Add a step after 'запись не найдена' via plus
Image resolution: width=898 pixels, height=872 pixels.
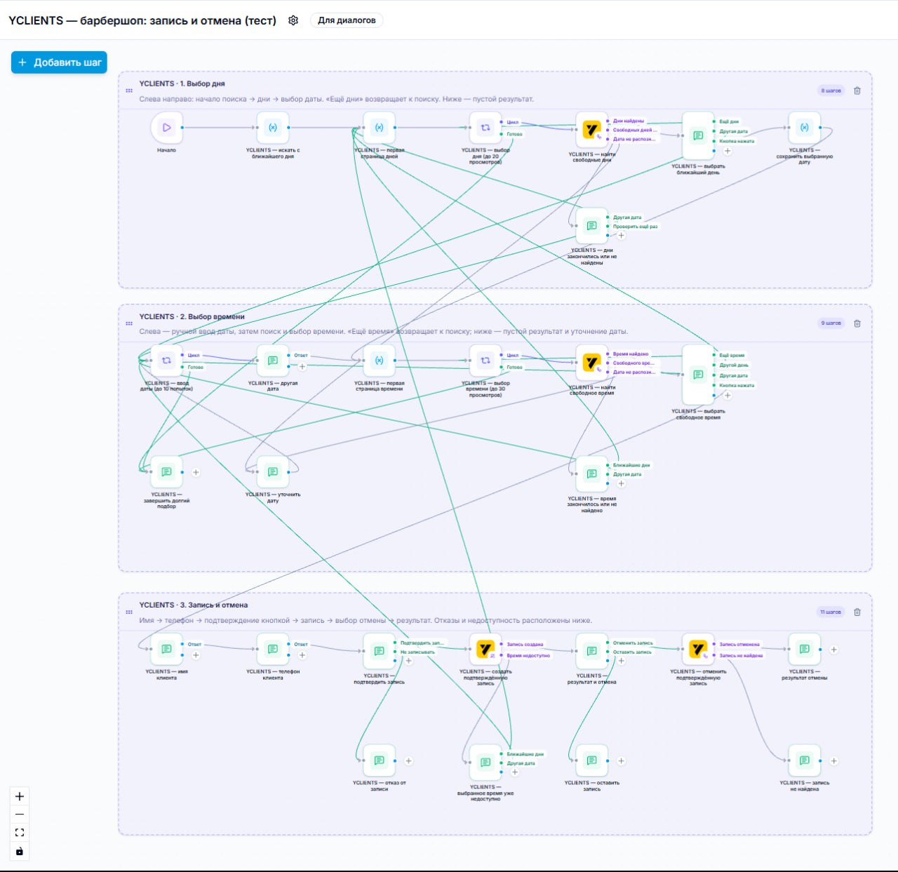coord(833,760)
